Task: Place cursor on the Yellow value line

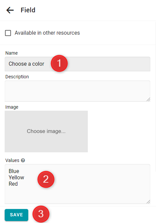Action: coord(17,177)
